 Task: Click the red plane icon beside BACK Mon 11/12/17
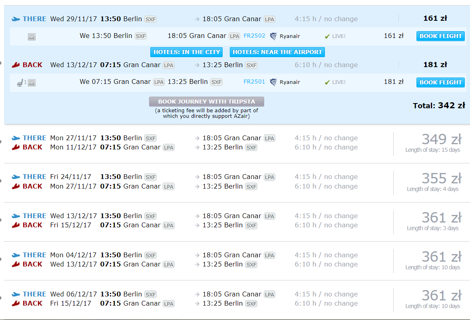coord(16,147)
